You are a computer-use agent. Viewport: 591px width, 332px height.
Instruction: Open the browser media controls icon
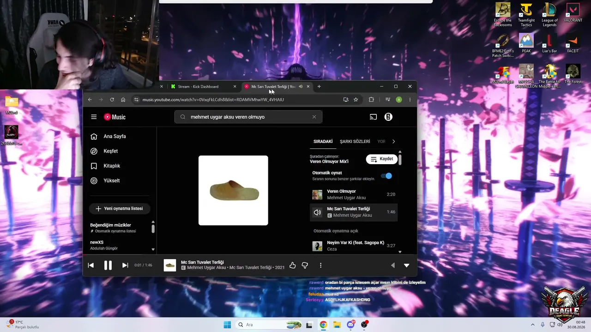click(x=388, y=100)
